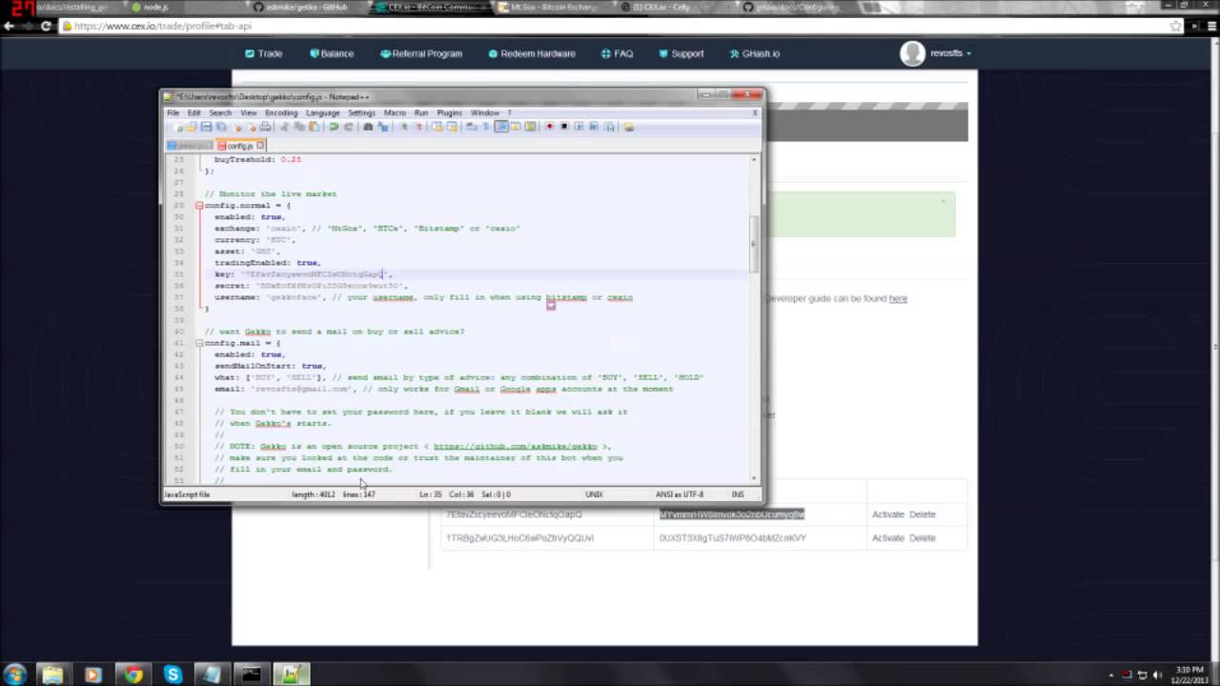Screen dimensions: 1220x686
Task: Toggle Show All Characters icon
Action: [x=486, y=127]
